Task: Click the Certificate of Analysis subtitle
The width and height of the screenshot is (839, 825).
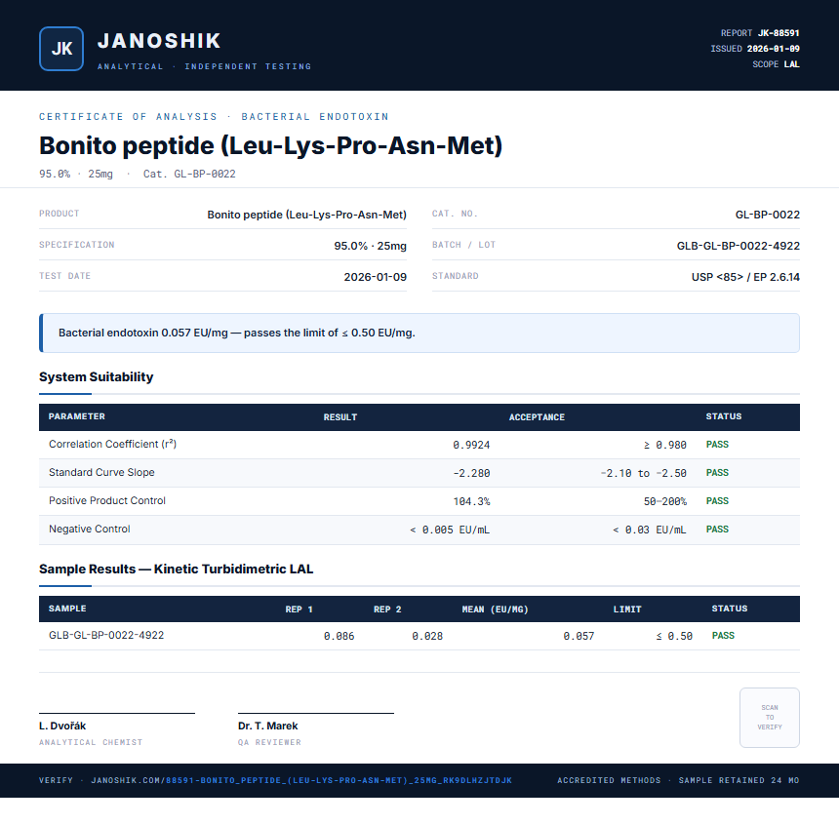Action: 214,117
